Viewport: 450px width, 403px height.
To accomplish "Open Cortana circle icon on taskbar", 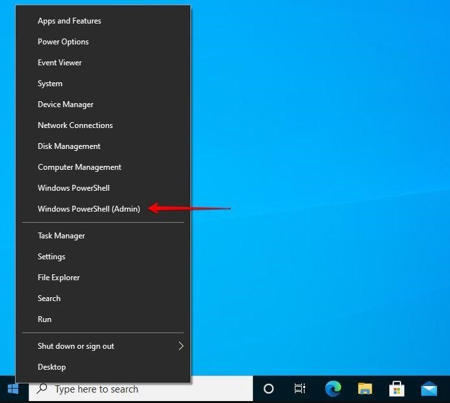I will point(268,389).
